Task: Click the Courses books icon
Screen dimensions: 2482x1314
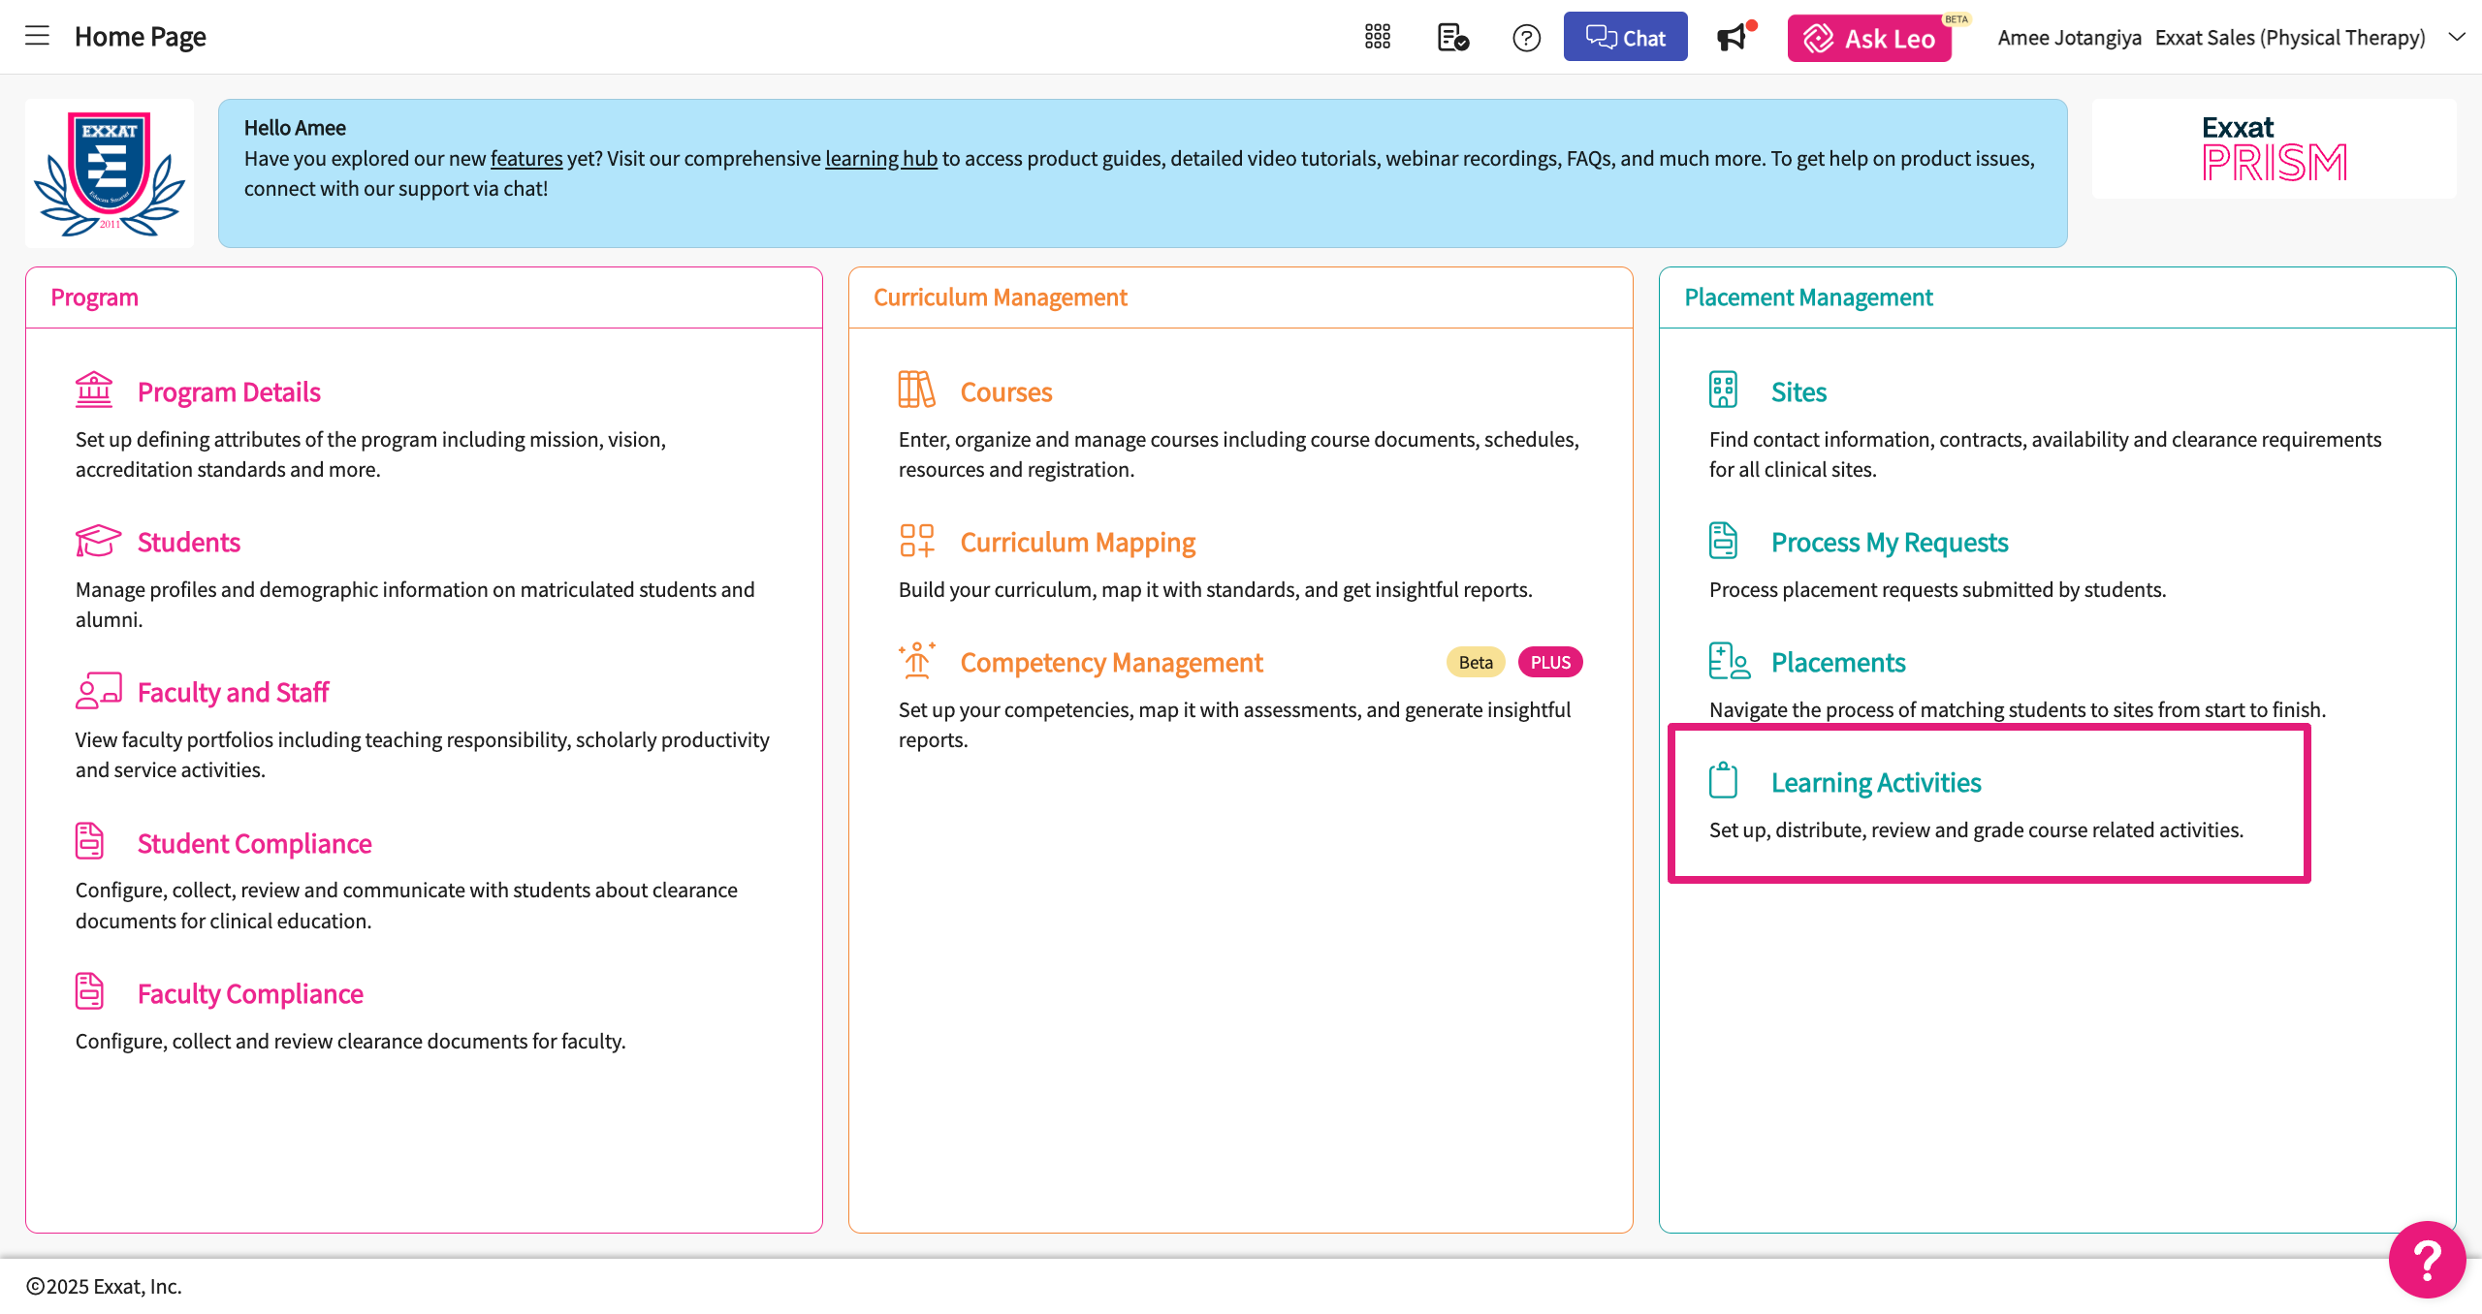Action: (x=916, y=390)
